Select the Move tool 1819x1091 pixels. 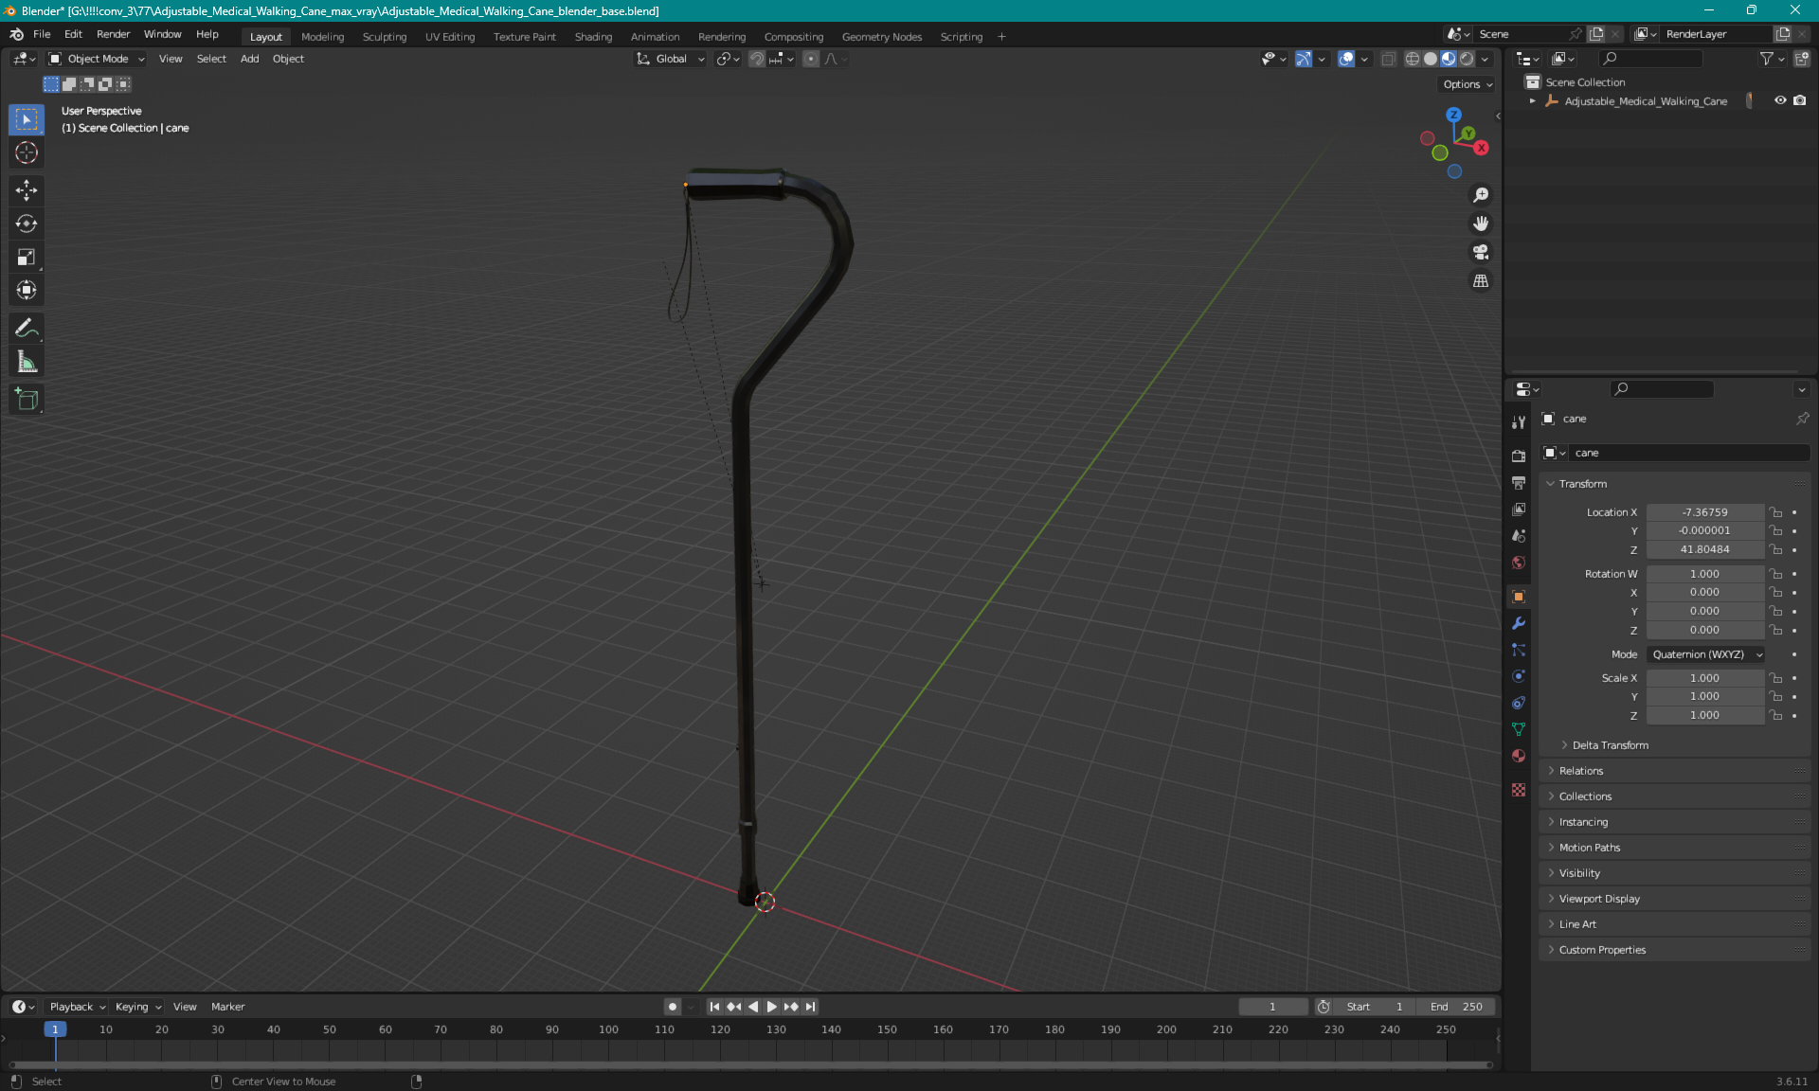coord(27,190)
